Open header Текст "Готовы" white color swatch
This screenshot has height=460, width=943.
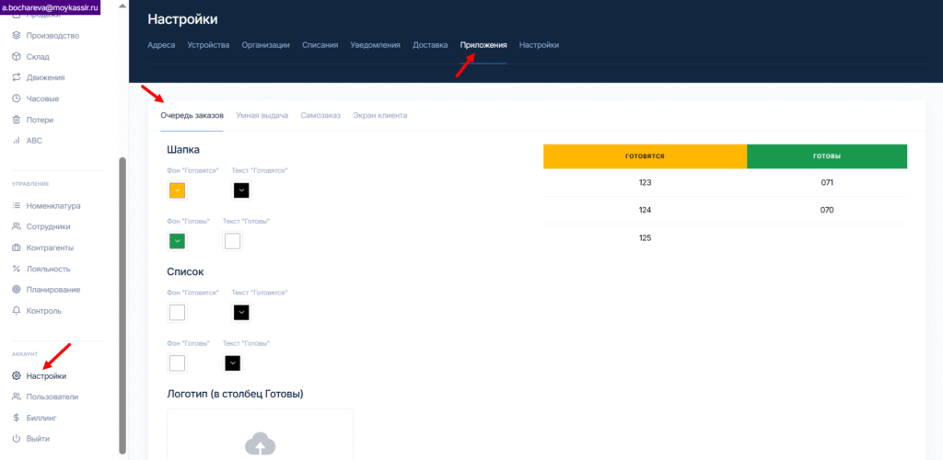[232, 241]
